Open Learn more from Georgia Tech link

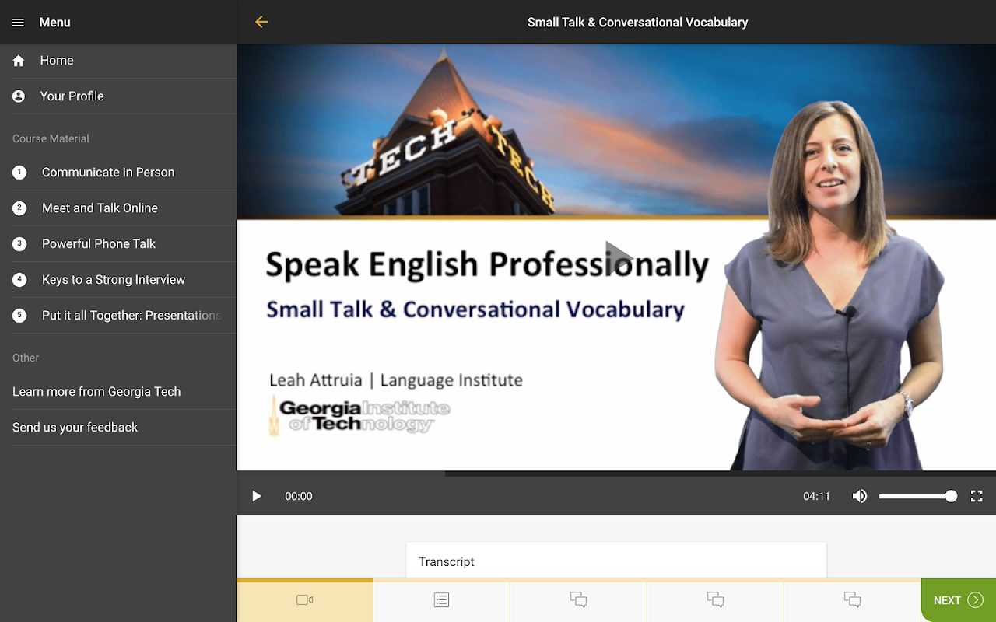pos(118,392)
